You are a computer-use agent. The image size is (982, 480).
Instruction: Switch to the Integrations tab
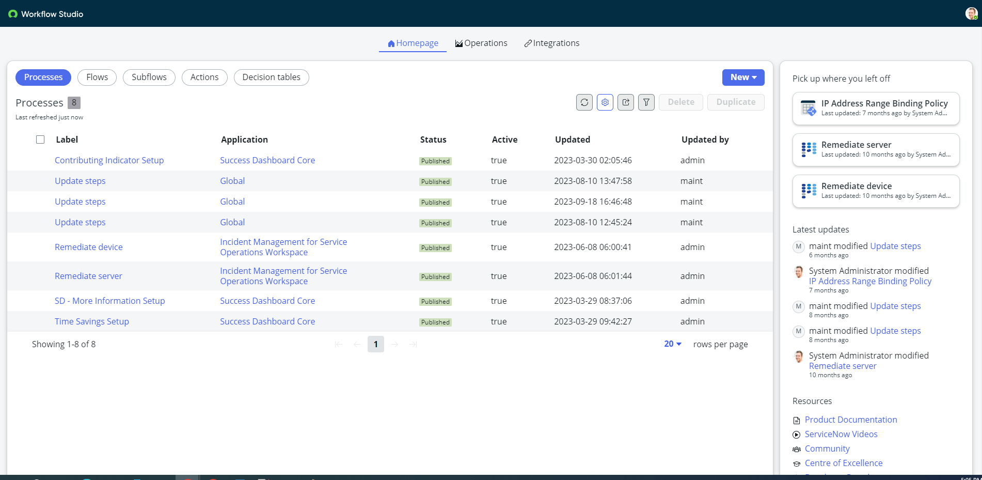click(552, 43)
